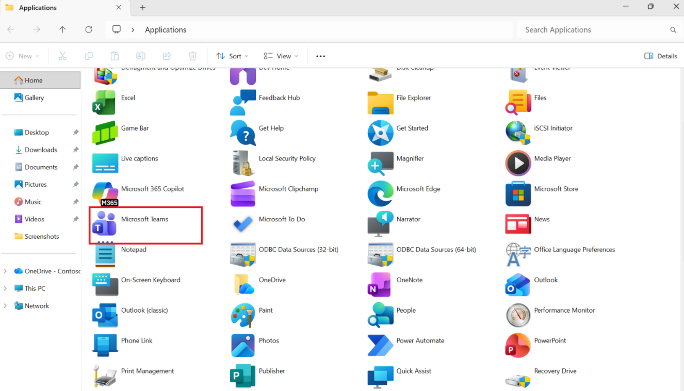Open the Sort dropdown
This screenshot has height=391, width=684.
[232, 56]
